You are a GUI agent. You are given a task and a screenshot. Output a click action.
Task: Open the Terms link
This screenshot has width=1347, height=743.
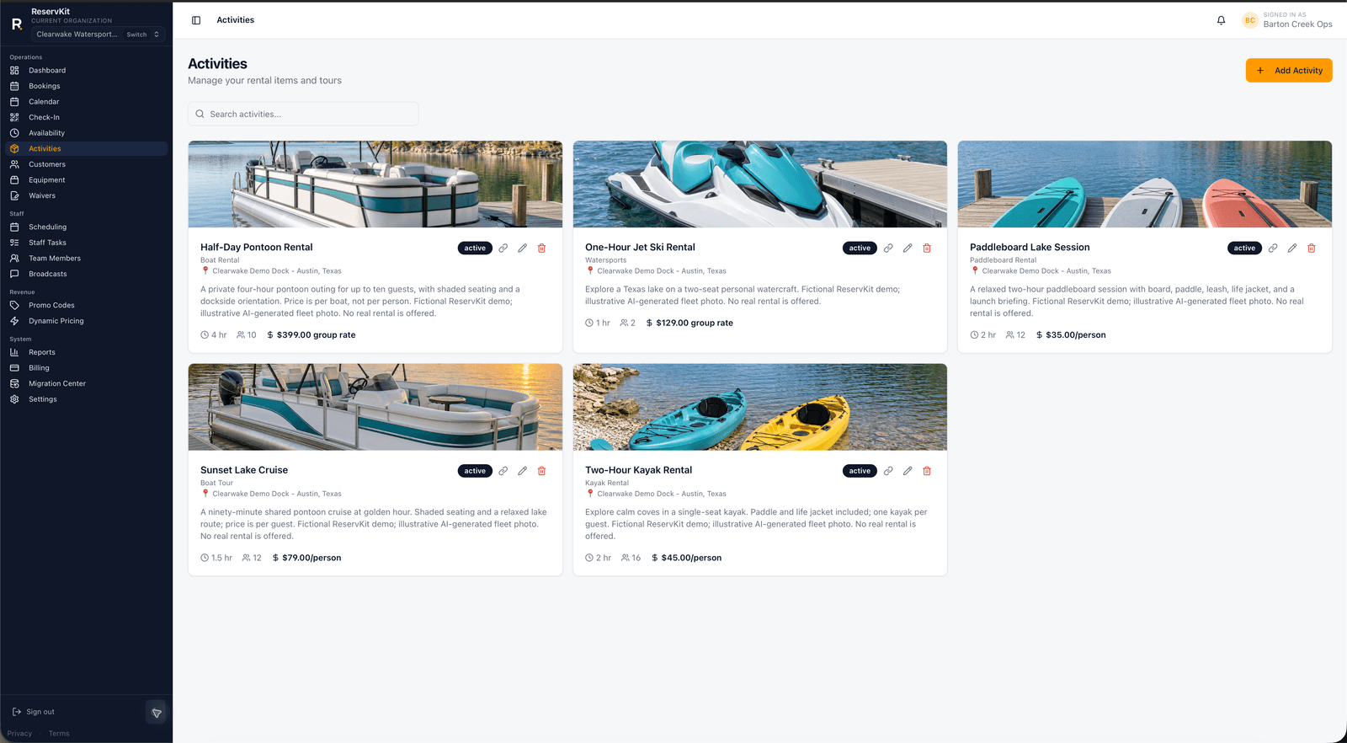click(59, 734)
